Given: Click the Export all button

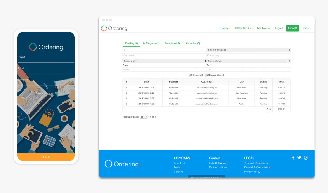Looking at the screenshot, I should [x=196, y=75].
